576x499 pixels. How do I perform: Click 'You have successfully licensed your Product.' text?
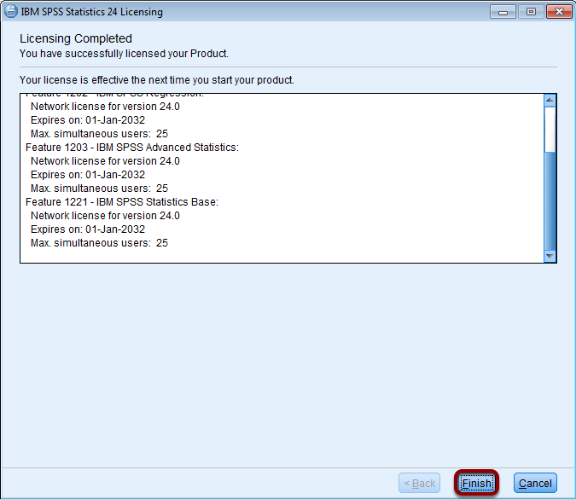(x=124, y=54)
